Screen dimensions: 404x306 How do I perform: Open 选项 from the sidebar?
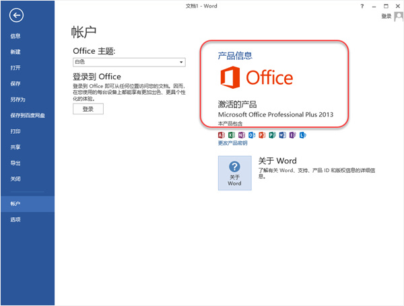point(15,219)
